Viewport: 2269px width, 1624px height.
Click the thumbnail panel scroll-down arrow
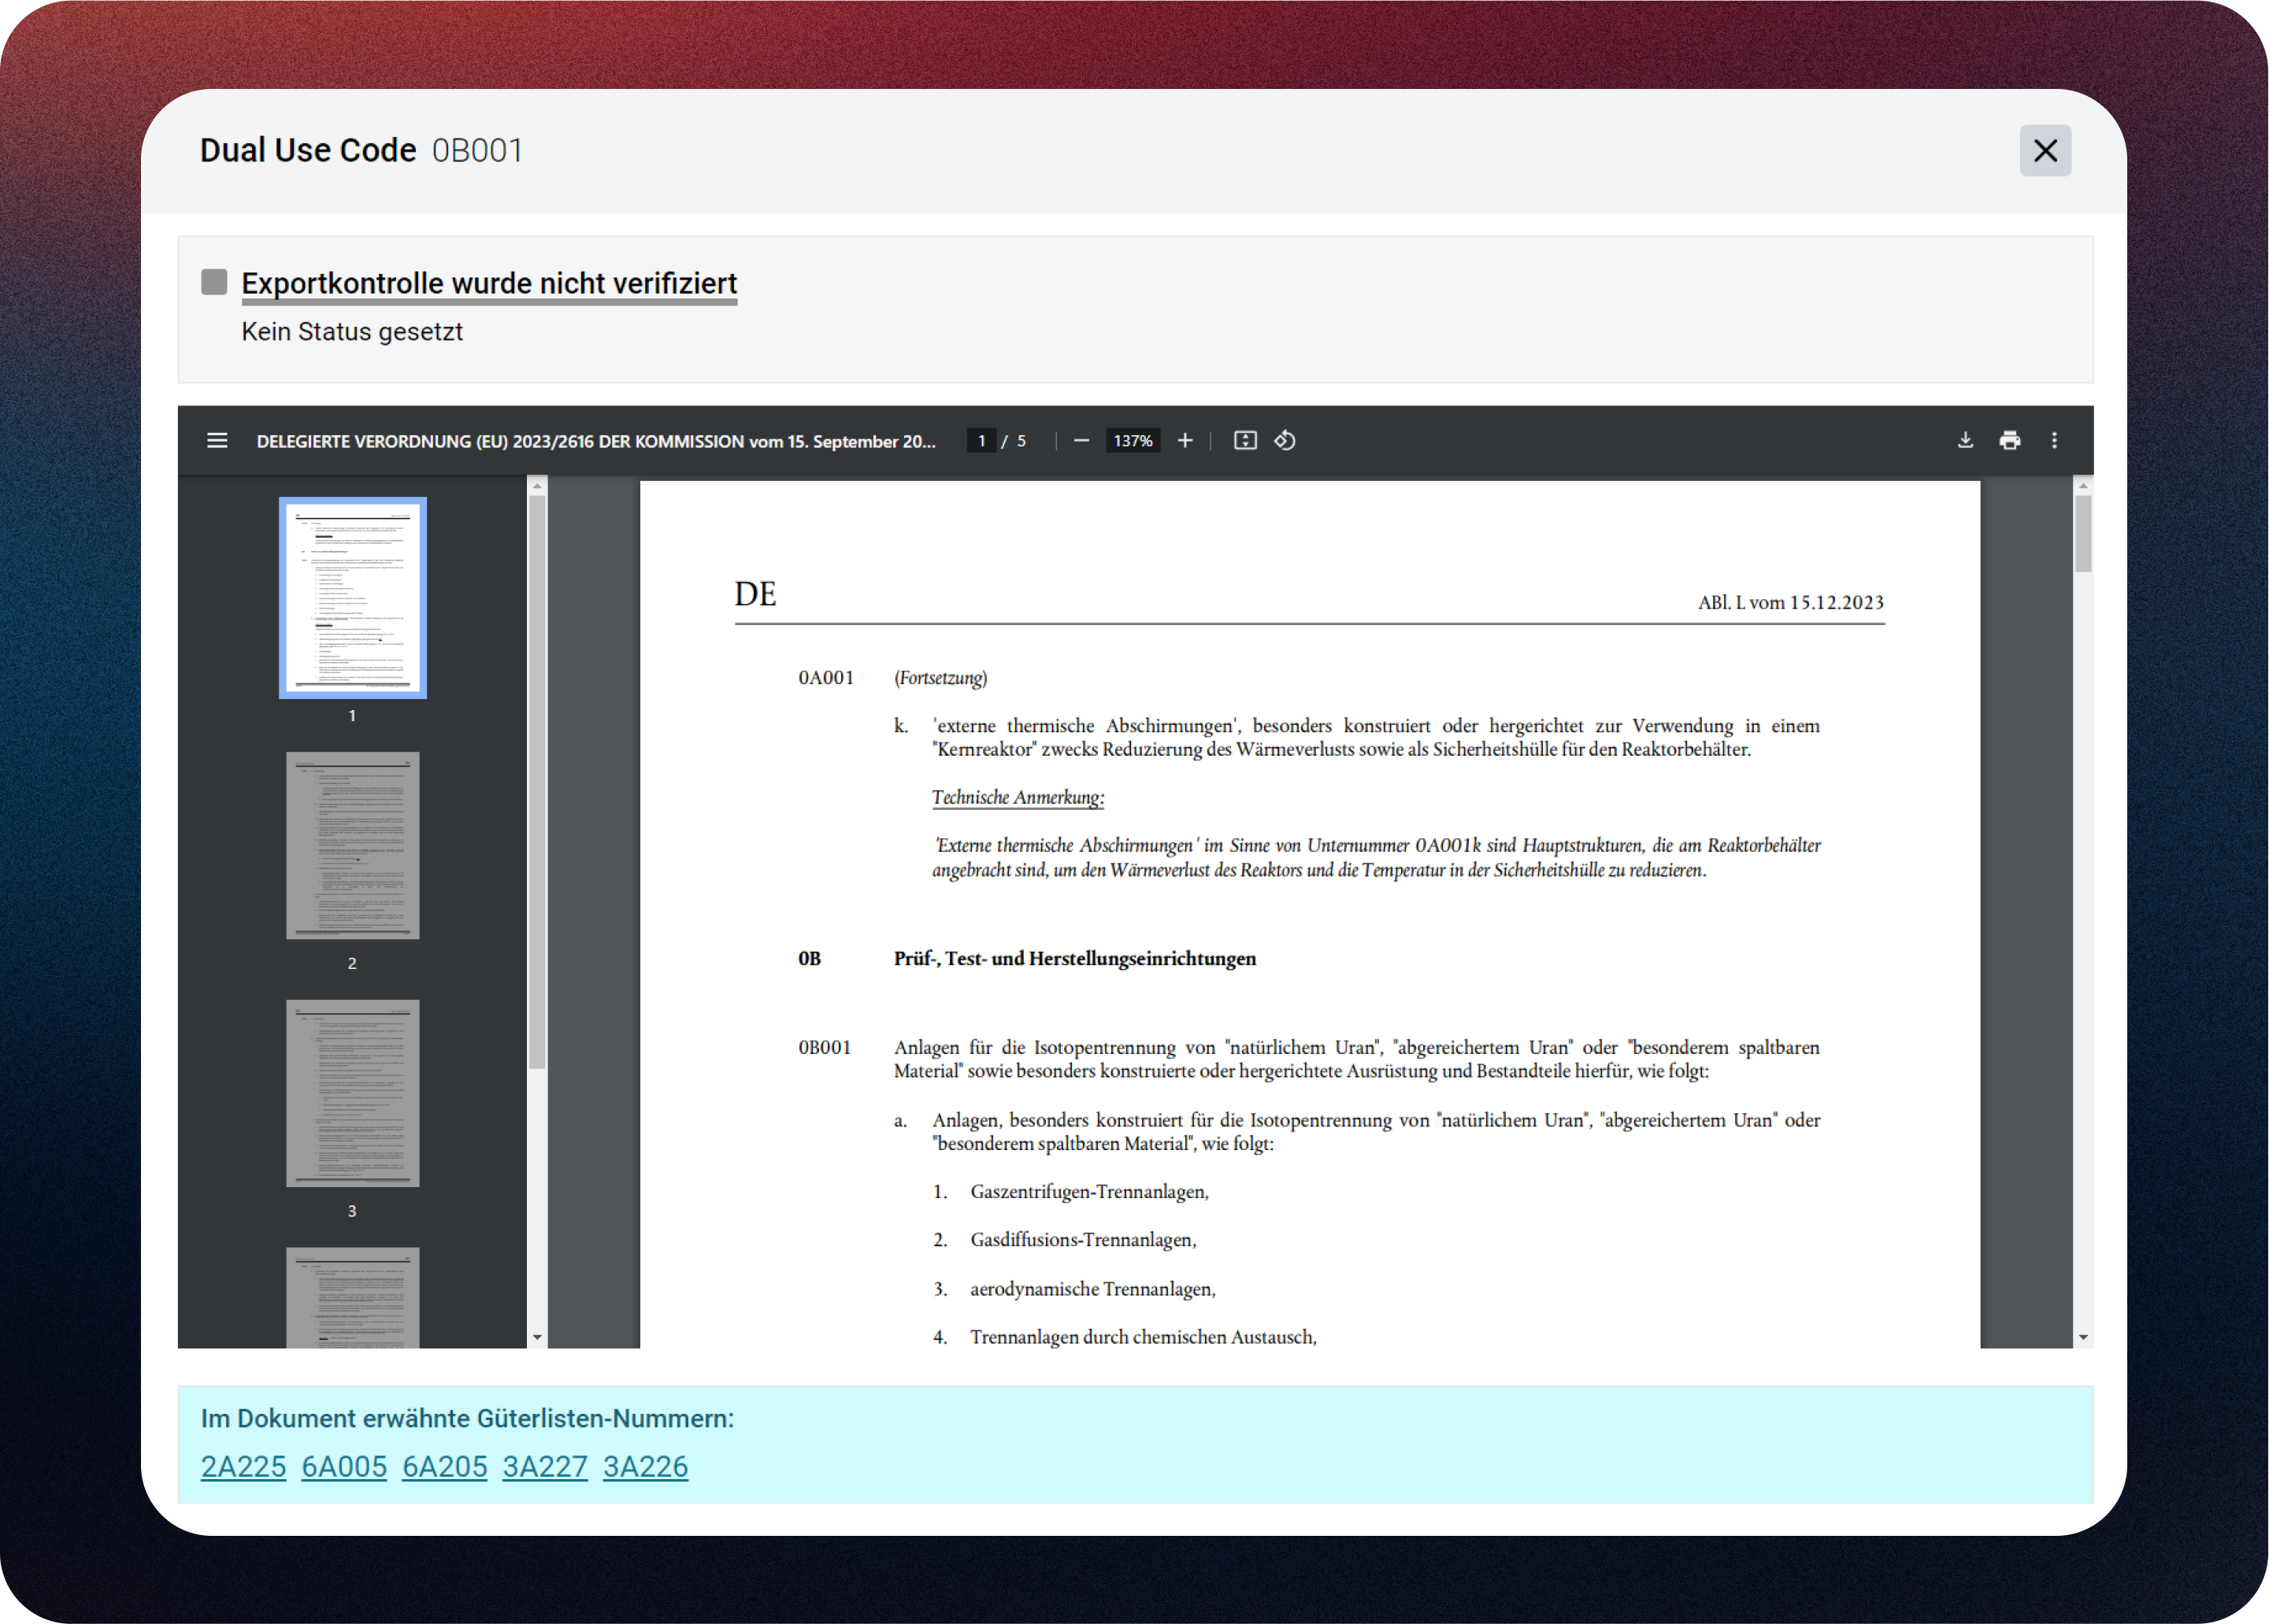(x=537, y=1337)
